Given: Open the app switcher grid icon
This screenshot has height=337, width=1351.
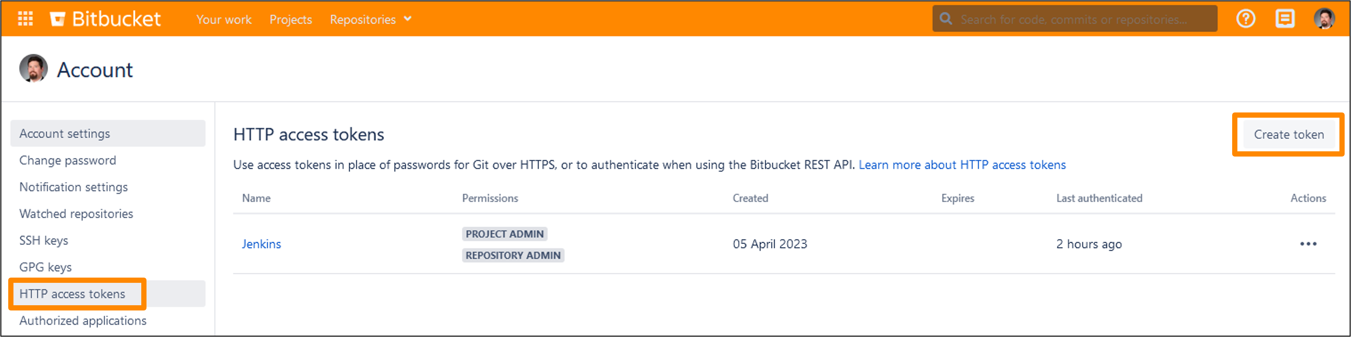Looking at the screenshot, I should point(25,19).
